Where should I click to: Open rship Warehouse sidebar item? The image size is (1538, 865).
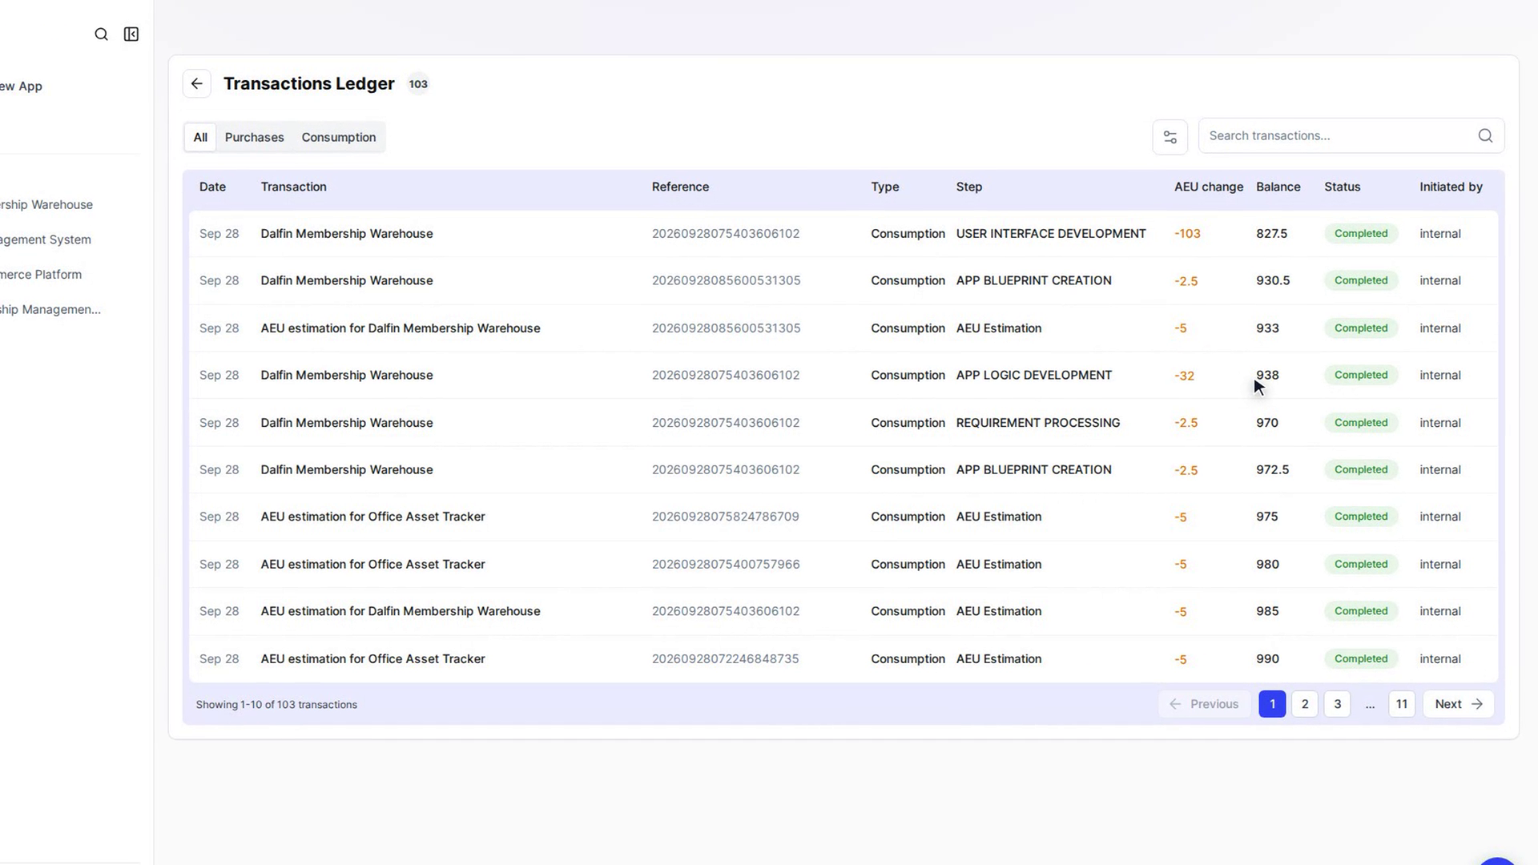coord(46,205)
